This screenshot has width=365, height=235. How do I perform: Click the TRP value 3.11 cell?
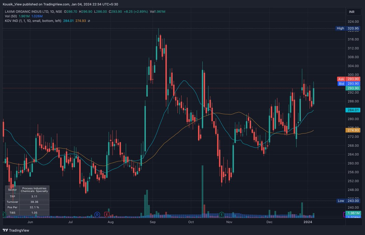point(34,196)
